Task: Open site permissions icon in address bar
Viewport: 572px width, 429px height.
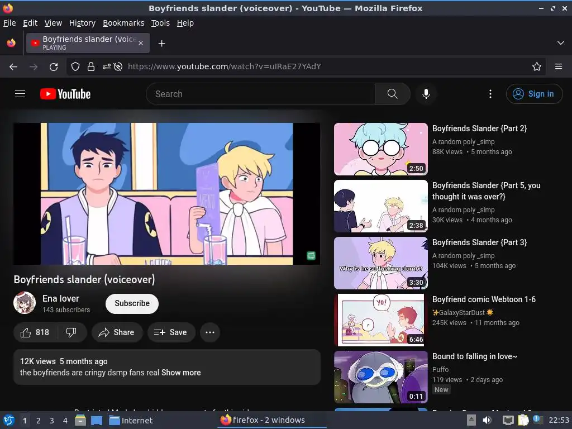Action: pos(107,66)
